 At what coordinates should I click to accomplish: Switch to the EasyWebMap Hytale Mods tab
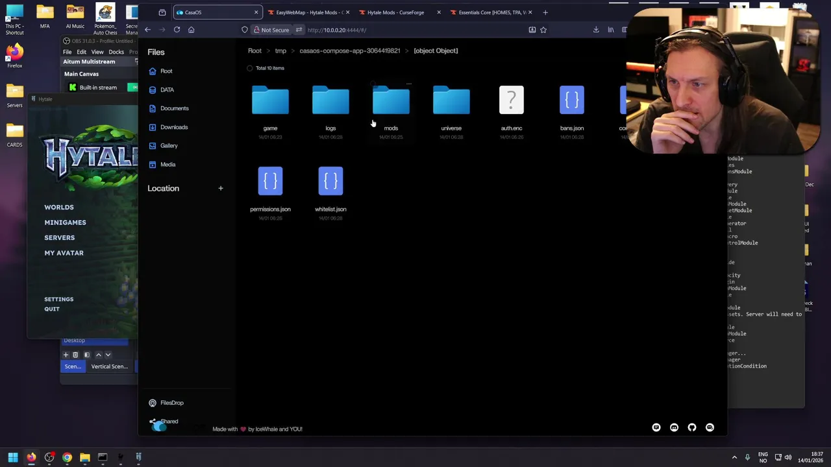point(309,12)
